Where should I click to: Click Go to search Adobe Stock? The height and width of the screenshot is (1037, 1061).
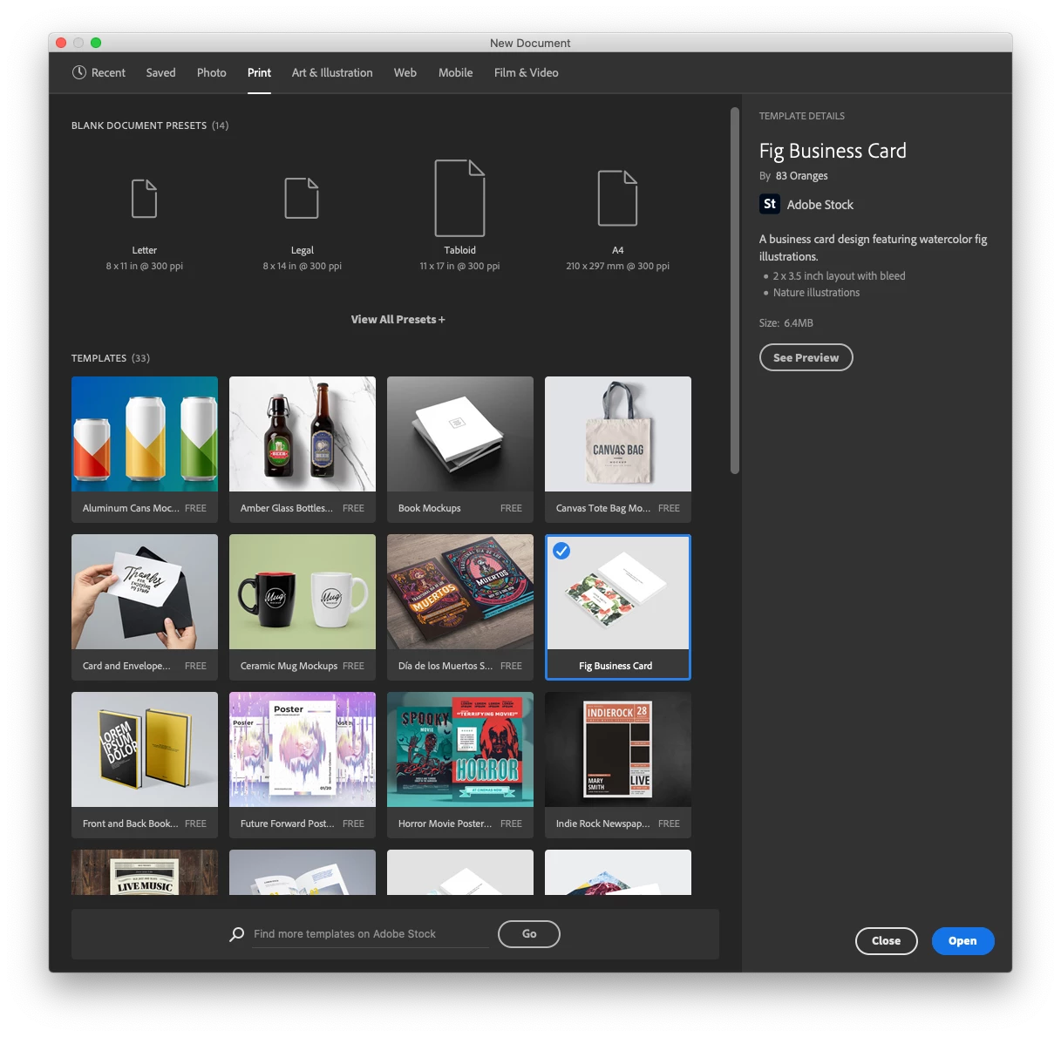529,934
